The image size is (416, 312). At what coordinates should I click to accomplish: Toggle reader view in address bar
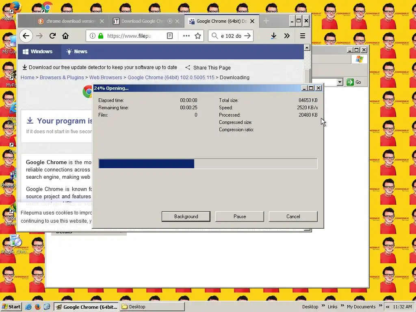click(170, 36)
